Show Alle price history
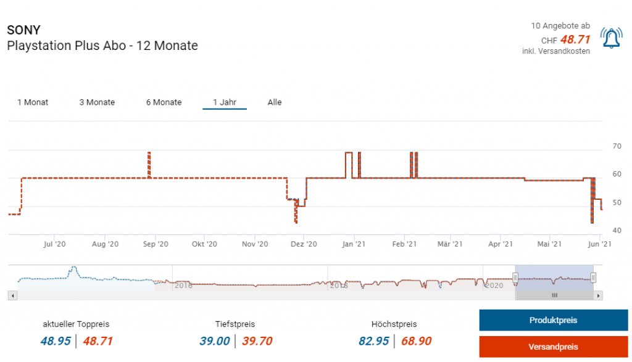Image resolution: width=632 pixels, height=362 pixels. [x=275, y=102]
